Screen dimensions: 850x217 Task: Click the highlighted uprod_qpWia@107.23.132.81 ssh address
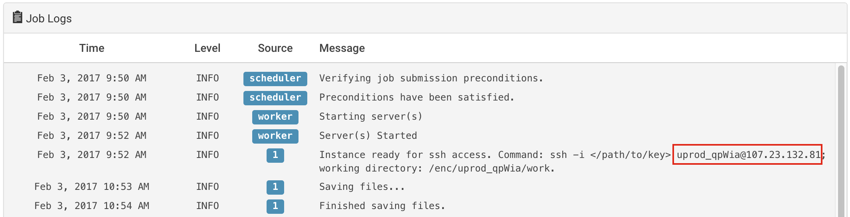pos(747,155)
